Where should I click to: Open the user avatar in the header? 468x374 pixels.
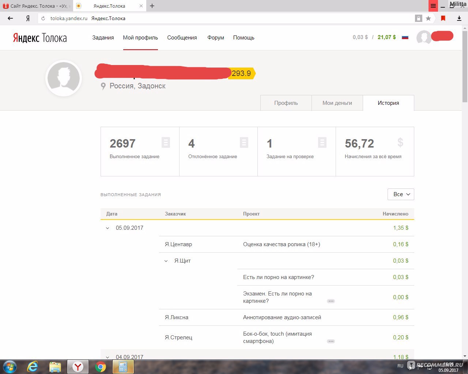(x=424, y=37)
